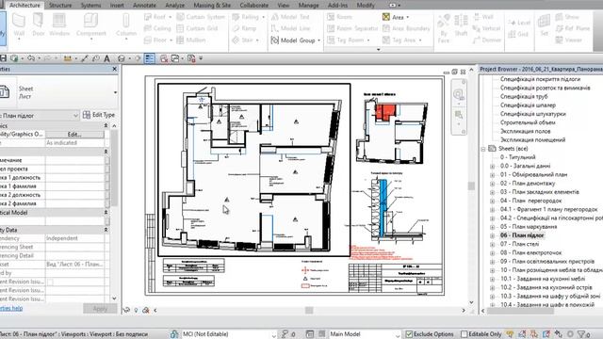Click the Ref Plane tool
This screenshot has width=603, height=339.
click(573, 28)
